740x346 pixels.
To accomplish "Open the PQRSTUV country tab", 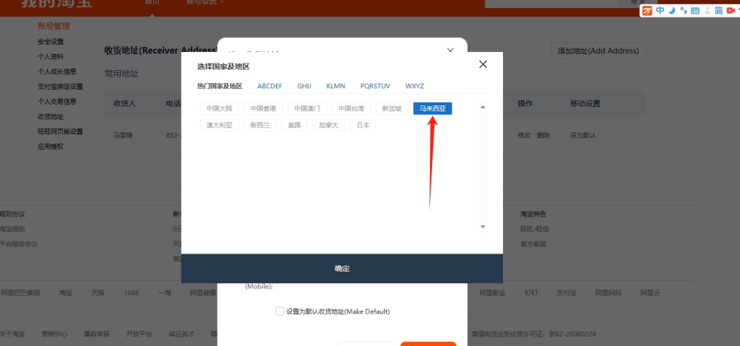I will [x=375, y=86].
